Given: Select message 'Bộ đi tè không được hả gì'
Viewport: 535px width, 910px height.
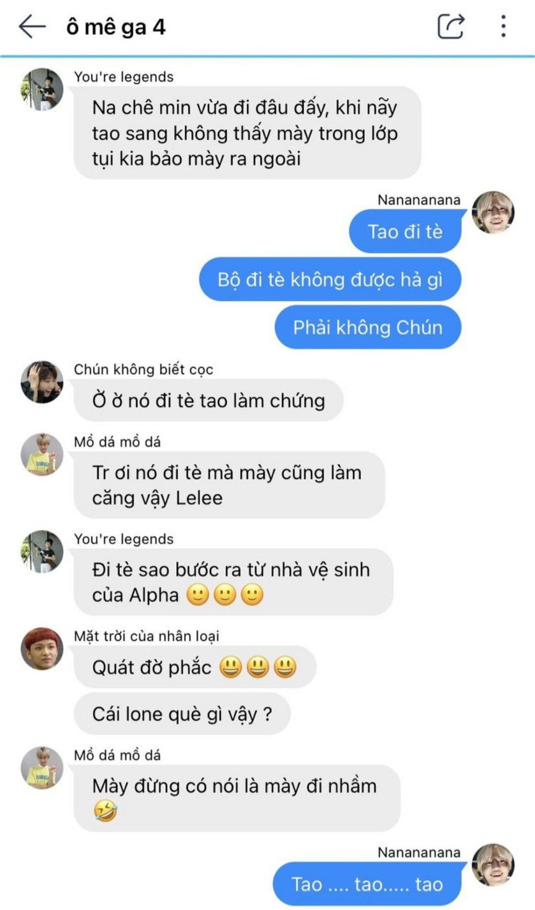Looking at the screenshot, I should click(x=330, y=279).
